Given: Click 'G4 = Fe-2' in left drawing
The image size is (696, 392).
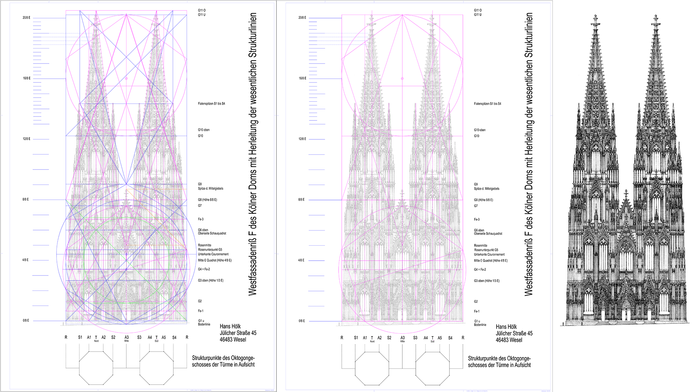Looking at the screenshot, I should click(x=204, y=269).
